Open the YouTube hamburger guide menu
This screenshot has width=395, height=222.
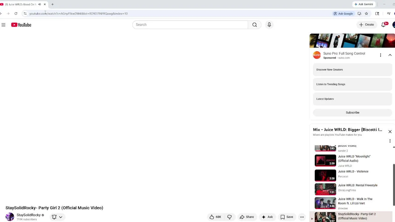click(3, 25)
